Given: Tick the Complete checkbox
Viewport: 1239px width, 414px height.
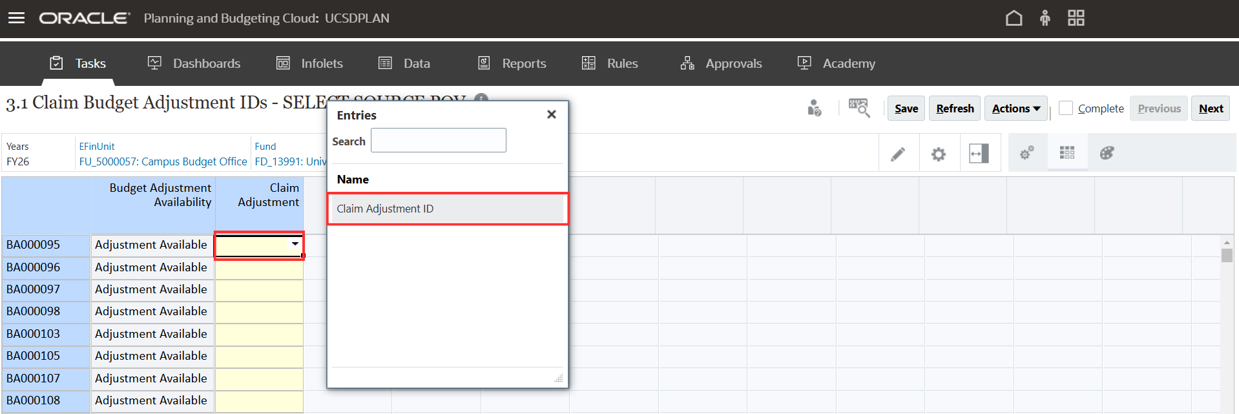Looking at the screenshot, I should [x=1066, y=108].
